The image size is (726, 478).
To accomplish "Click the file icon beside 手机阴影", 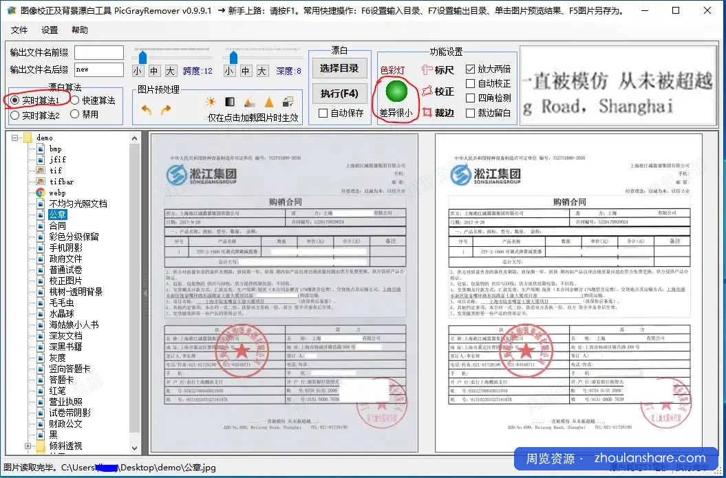I will coord(41,248).
